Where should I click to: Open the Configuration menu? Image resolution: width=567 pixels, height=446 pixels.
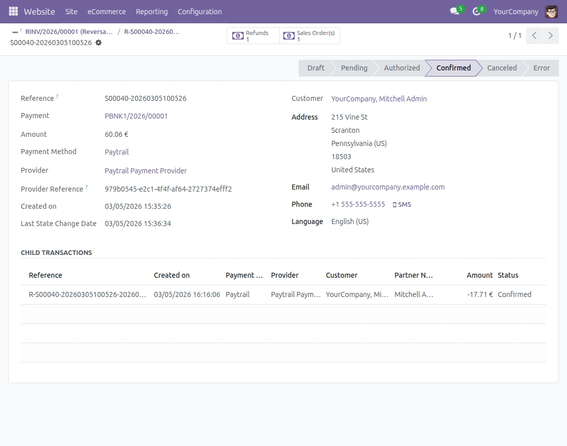click(x=199, y=11)
